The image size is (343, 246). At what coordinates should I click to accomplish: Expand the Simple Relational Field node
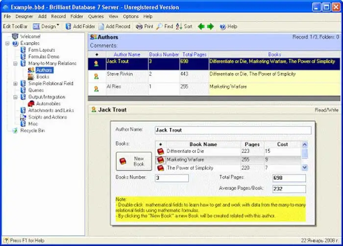(x=15, y=84)
